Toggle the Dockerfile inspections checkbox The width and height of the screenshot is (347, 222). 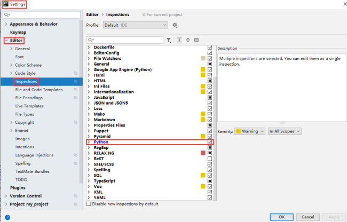point(210,47)
